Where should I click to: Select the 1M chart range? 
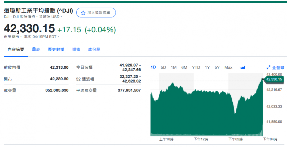[x=174, y=67]
